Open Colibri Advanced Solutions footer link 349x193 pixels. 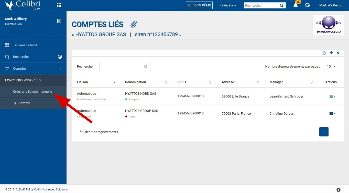pos(51,189)
